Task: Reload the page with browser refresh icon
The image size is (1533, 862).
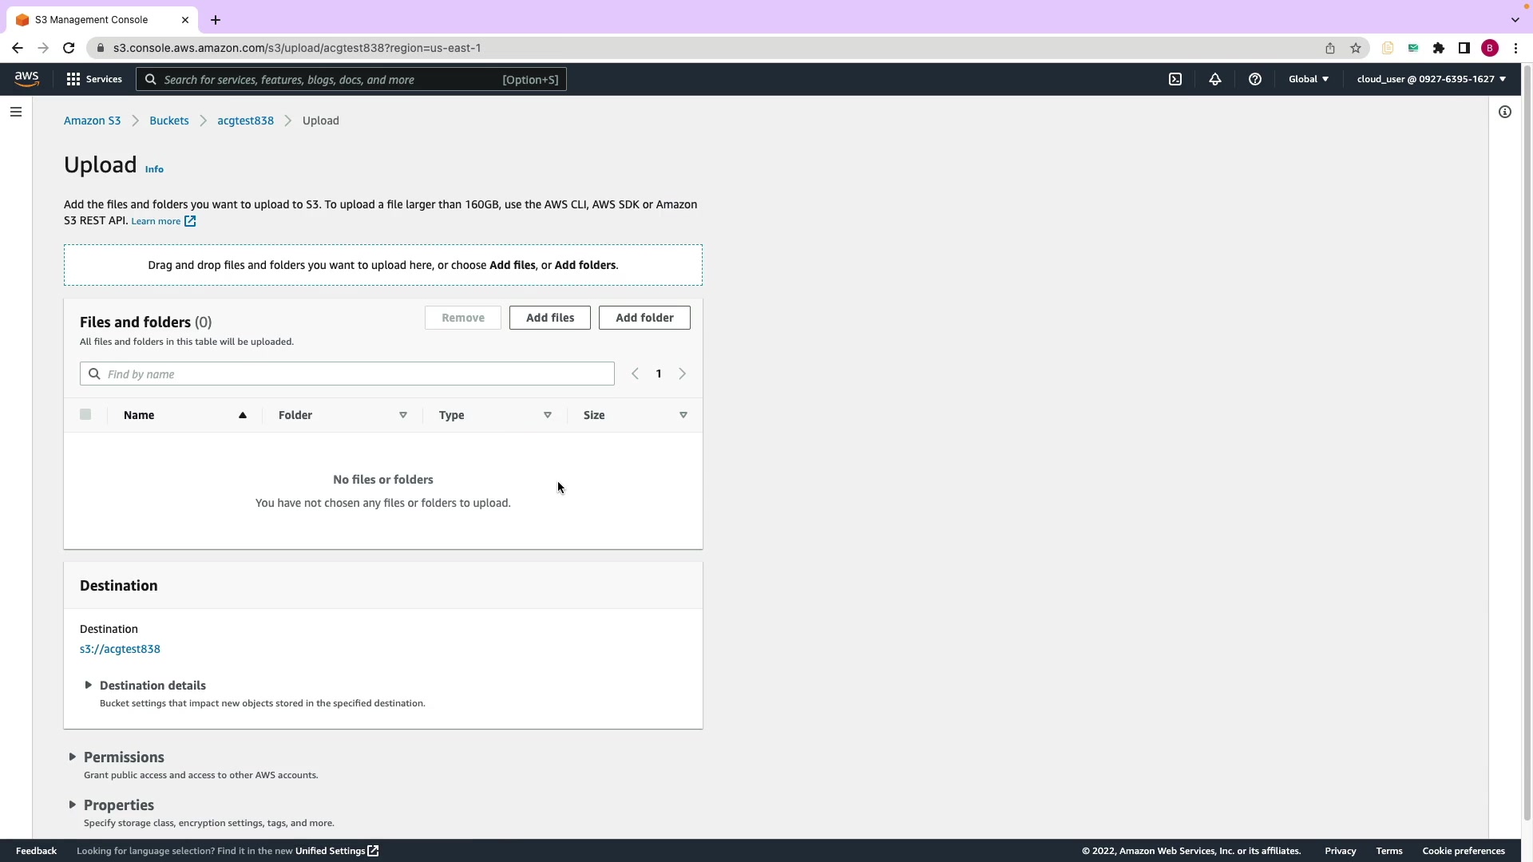Action: click(x=69, y=48)
